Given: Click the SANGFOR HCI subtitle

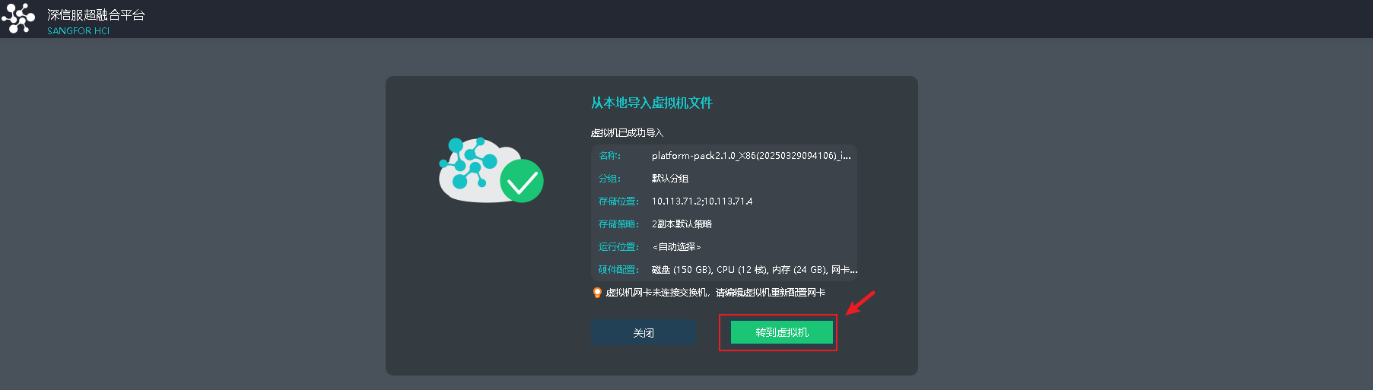Looking at the screenshot, I should (78, 31).
